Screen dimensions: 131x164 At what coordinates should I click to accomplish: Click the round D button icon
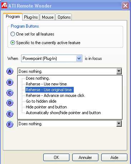[10, 103]
